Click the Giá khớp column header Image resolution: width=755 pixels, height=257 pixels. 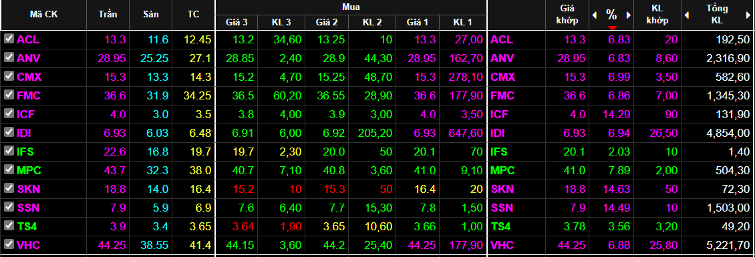tap(567, 15)
